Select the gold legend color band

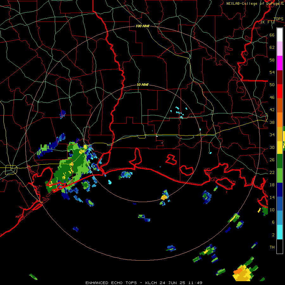pos(280,134)
